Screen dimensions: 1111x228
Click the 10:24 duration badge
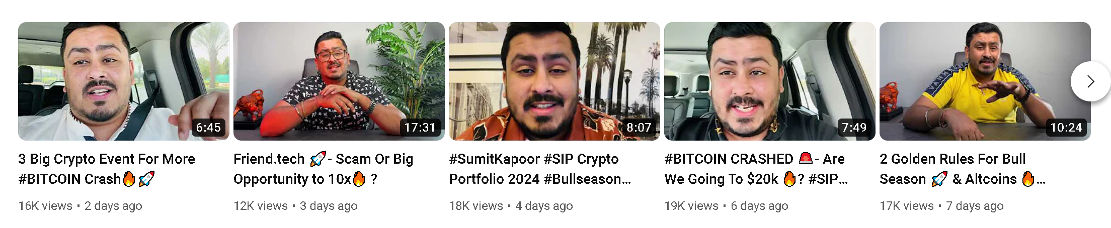click(1066, 128)
